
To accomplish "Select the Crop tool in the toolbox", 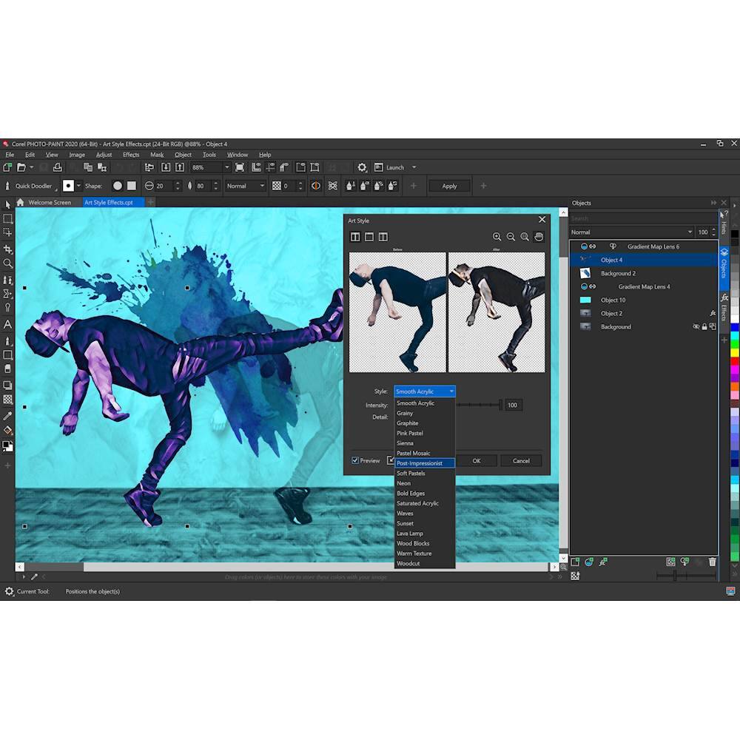I will [8, 249].
